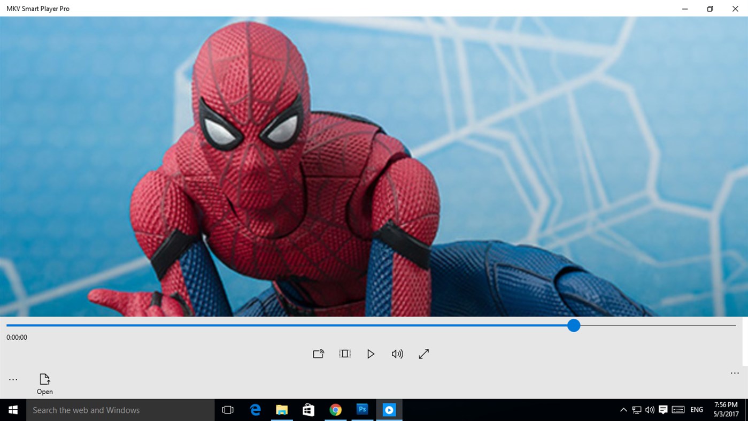This screenshot has width=748, height=421.
Task: Toggle the ENG language indicator
Action: coord(696,409)
